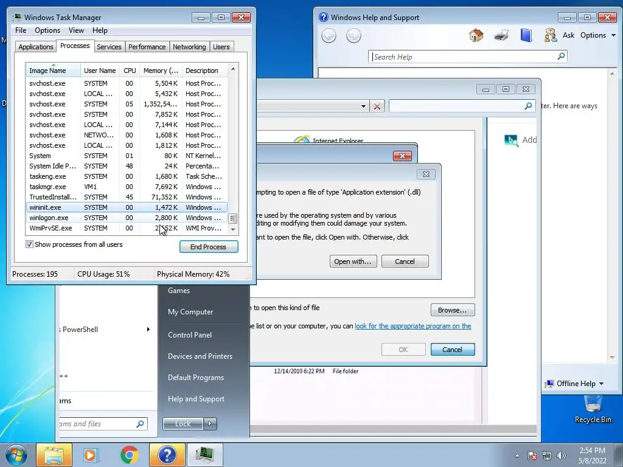Image resolution: width=623 pixels, height=467 pixels.
Task: Open Control Panel from the Start menu
Action: tap(190, 335)
